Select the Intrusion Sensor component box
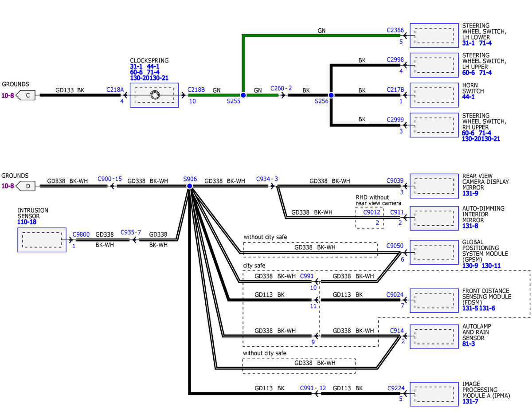The width and height of the screenshot is (532, 411). coord(42,240)
